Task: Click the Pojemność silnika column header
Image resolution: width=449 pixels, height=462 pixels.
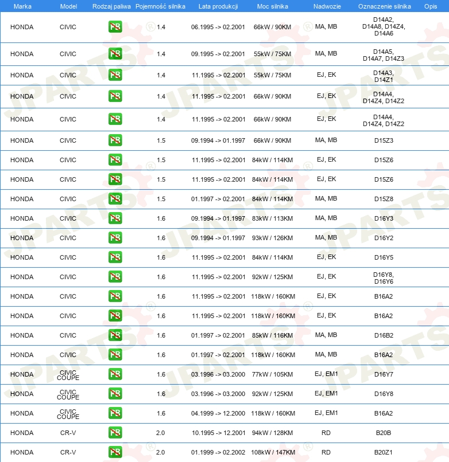Action: [160, 6]
